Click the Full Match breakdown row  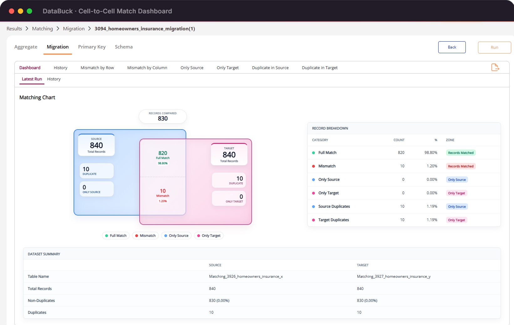click(x=404, y=153)
